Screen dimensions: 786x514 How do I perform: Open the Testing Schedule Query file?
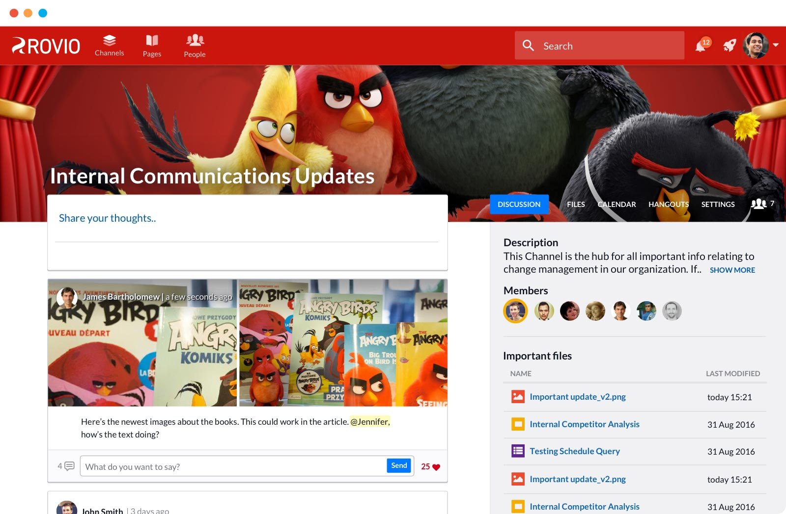574,451
